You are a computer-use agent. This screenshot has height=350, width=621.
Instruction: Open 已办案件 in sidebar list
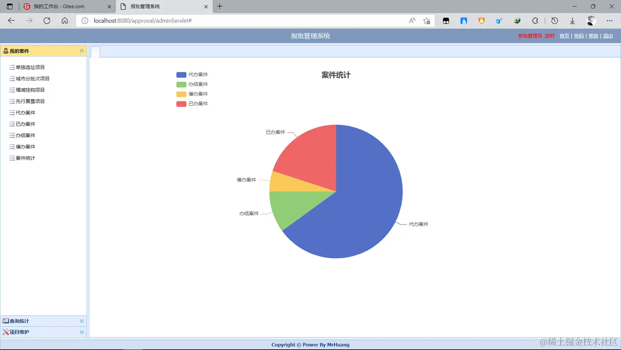[25, 124]
